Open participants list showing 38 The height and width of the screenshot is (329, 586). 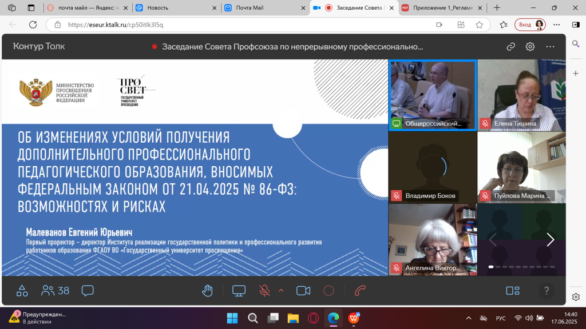click(x=56, y=291)
